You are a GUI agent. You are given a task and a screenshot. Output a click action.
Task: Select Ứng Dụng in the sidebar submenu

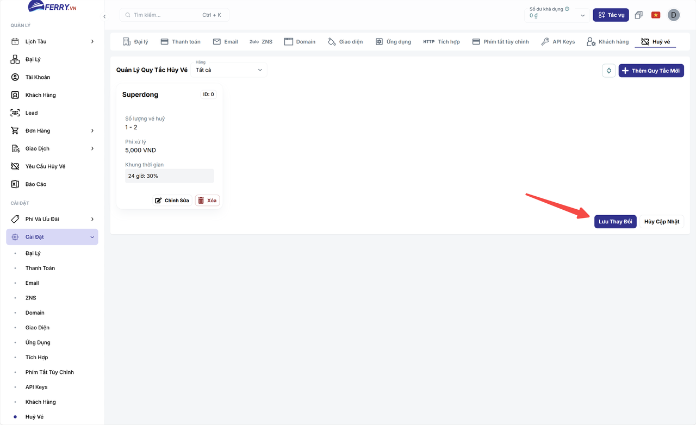[x=38, y=342]
